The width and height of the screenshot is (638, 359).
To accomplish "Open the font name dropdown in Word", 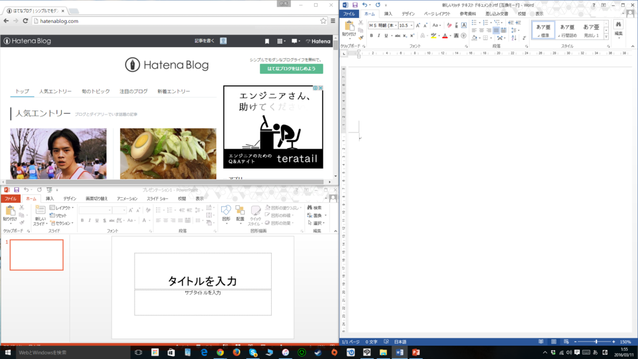I will [x=396, y=25].
